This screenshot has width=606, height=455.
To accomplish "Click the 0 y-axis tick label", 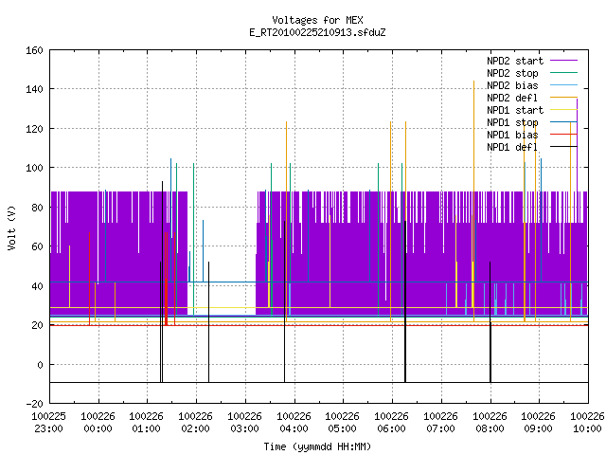I will [40, 365].
